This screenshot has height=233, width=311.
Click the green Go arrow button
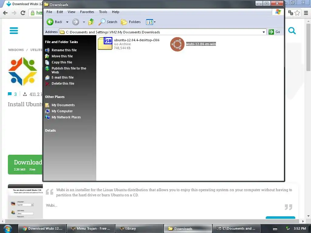[271, 32]
